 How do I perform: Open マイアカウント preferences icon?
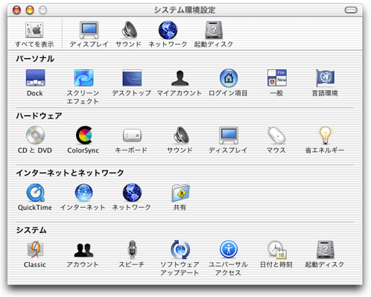[180, 78]
